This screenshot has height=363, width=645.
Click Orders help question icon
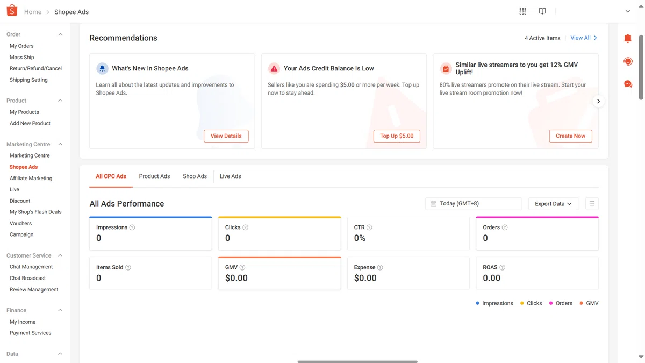tap(505, 227)
